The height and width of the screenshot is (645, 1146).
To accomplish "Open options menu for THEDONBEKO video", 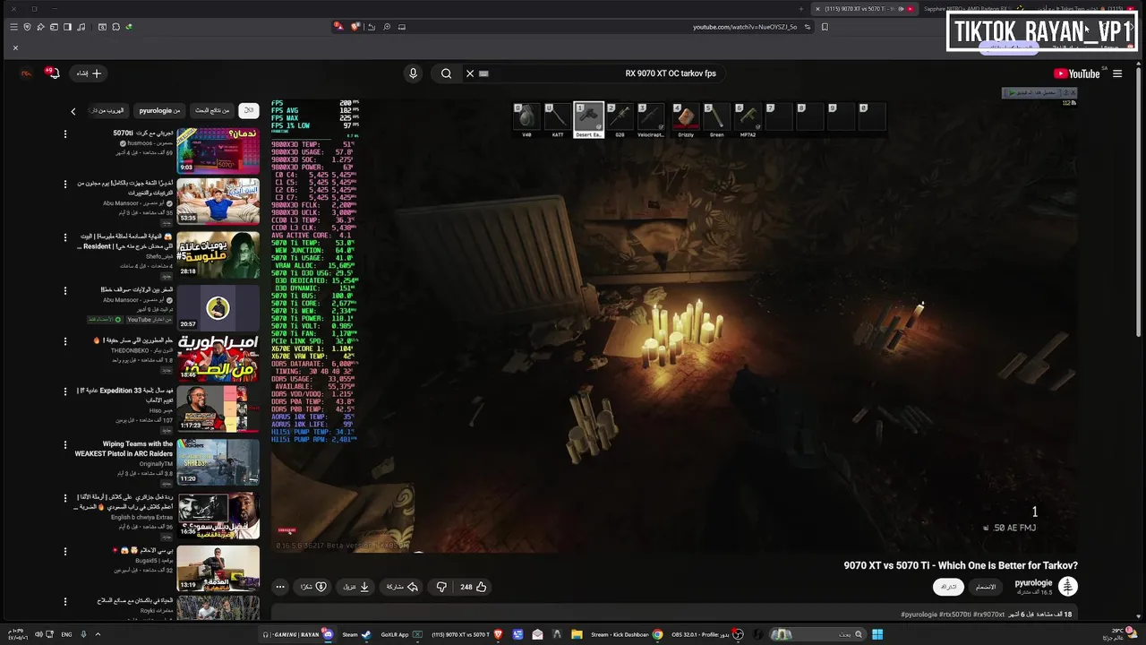I will coord(64,341).
